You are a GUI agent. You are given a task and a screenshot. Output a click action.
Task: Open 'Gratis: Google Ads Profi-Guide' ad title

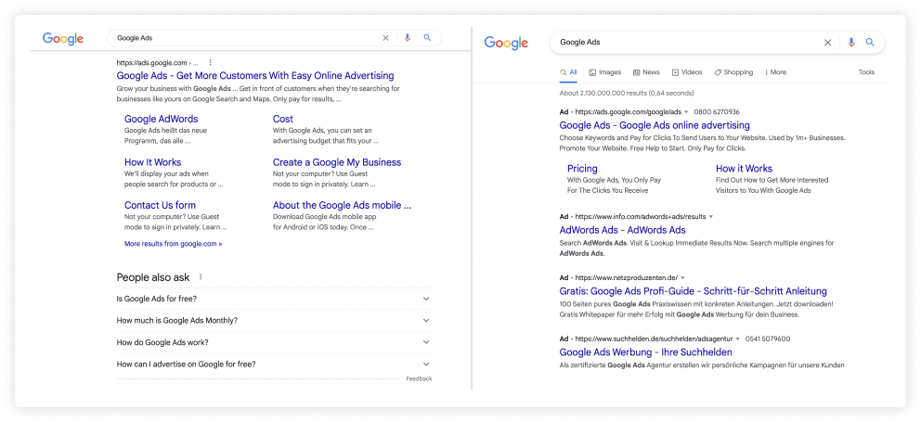[x=694, y=291]
